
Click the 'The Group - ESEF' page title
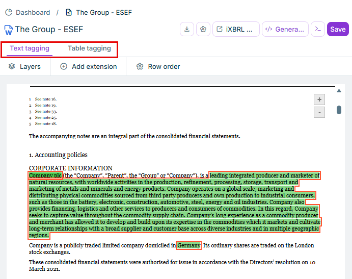pyautogui.click(x=49, y=30)
